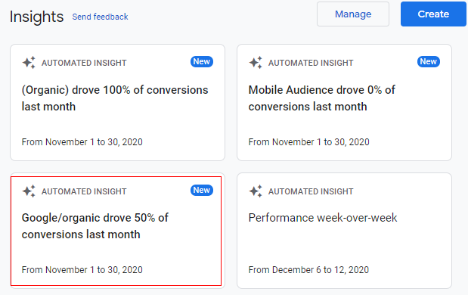Click sparkle icon on Performance week-over-week card
Viewport: 468px width, 295px height.
click(256, 191)
